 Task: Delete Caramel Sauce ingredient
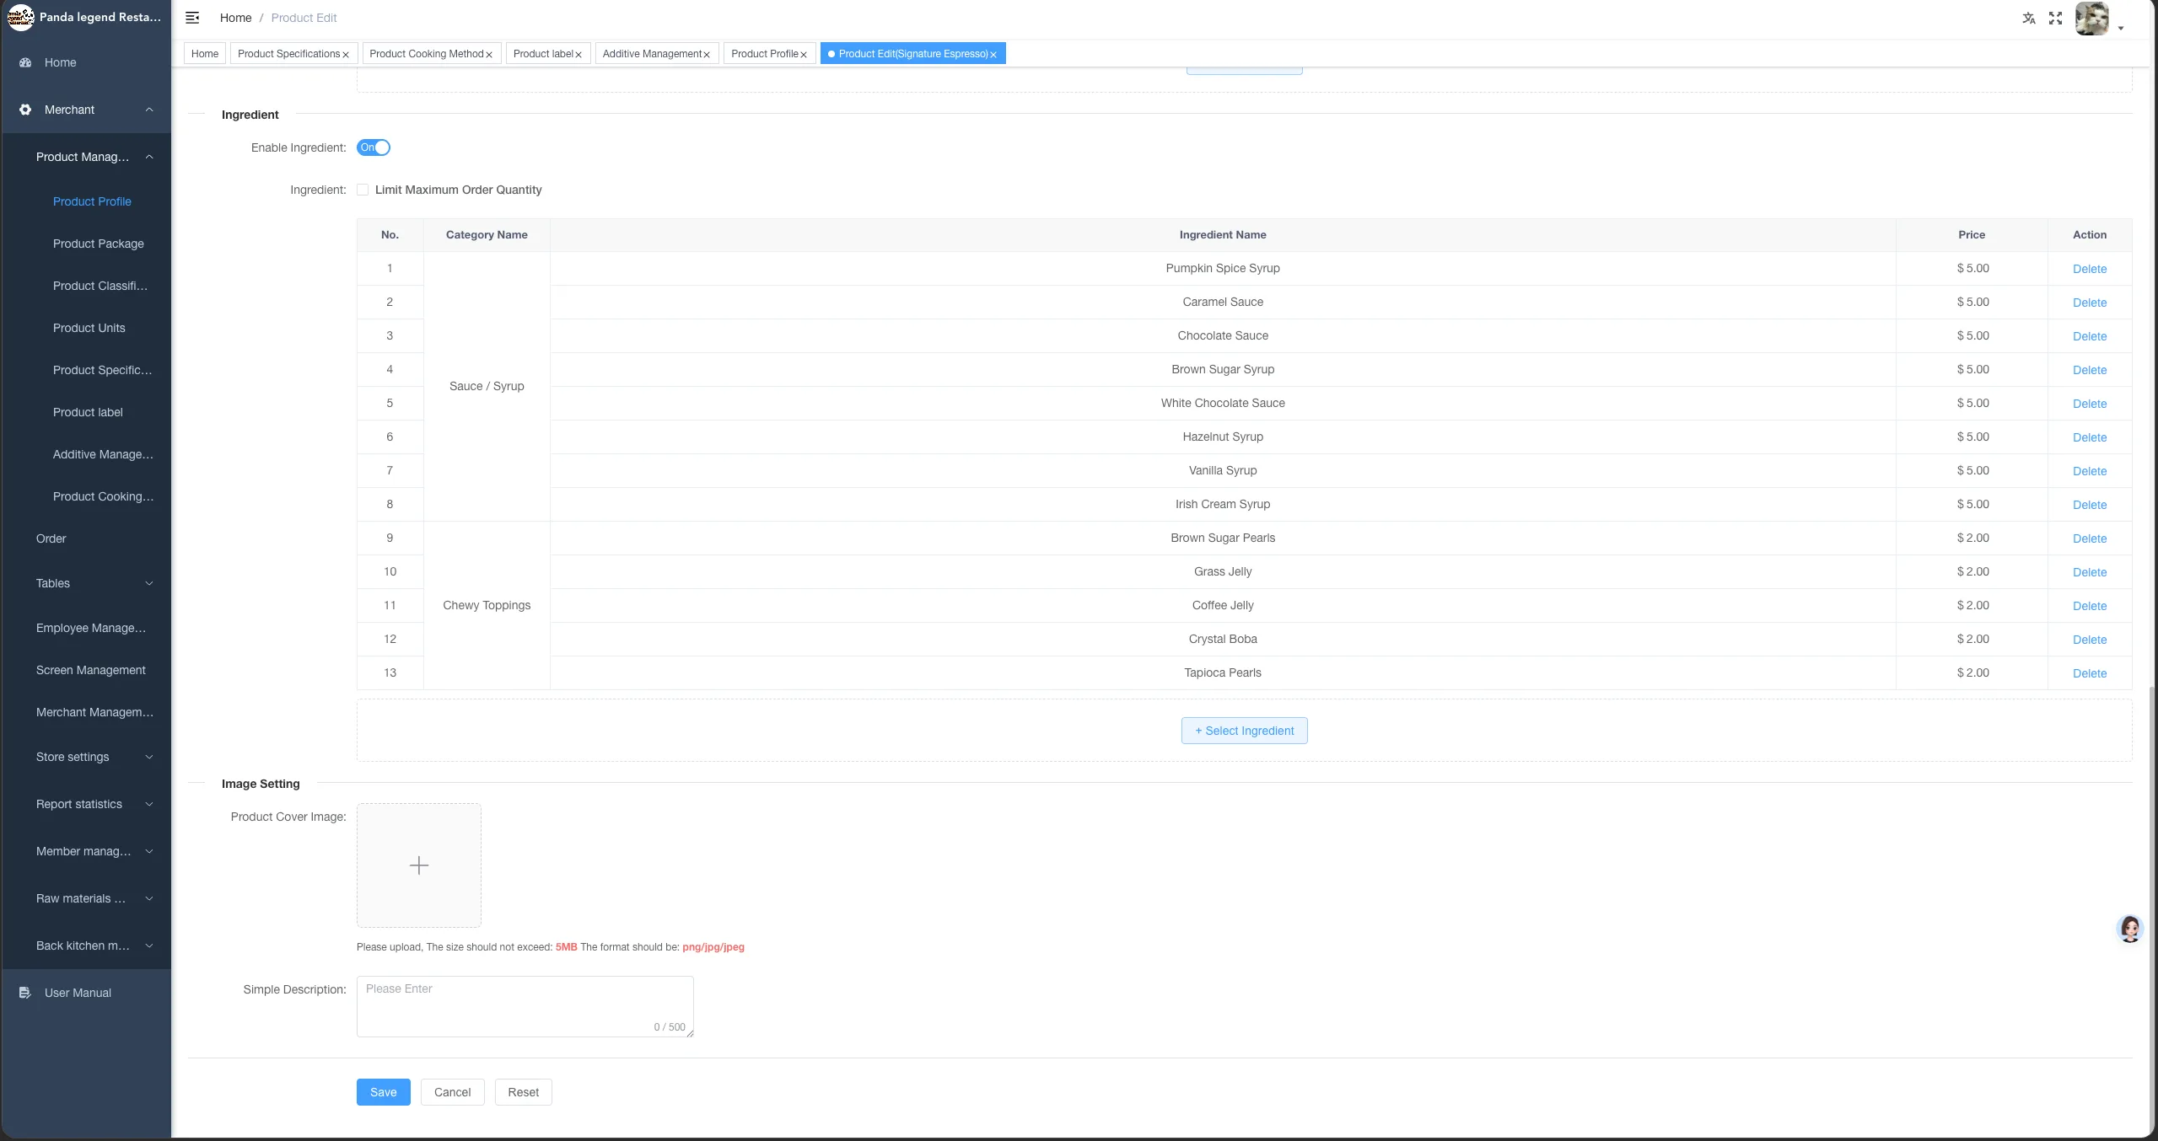pos(2090,303)
